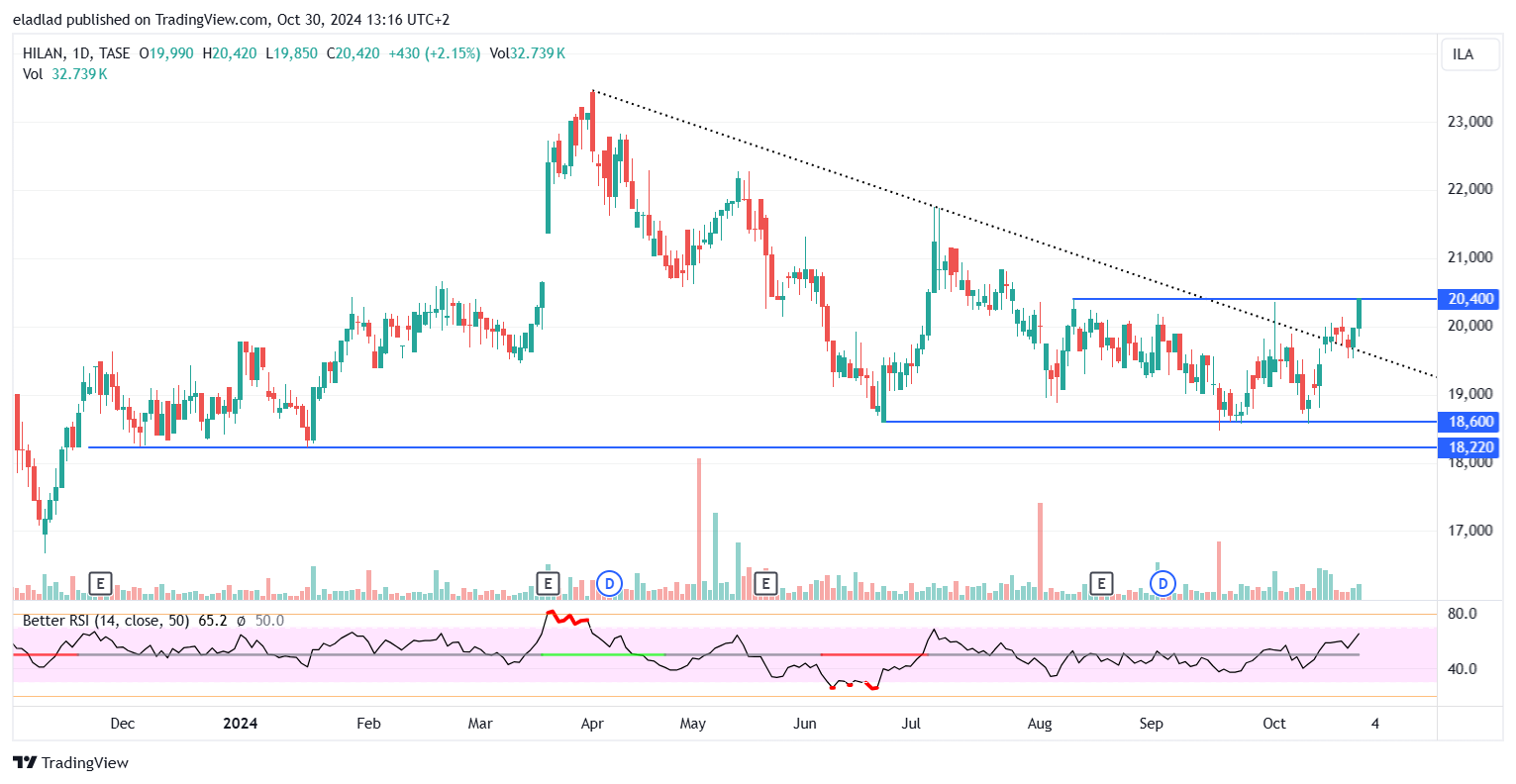Click the 23,000 price axis label
Viewport: 1516px width, 784px height.
[x=1470, y=122]
